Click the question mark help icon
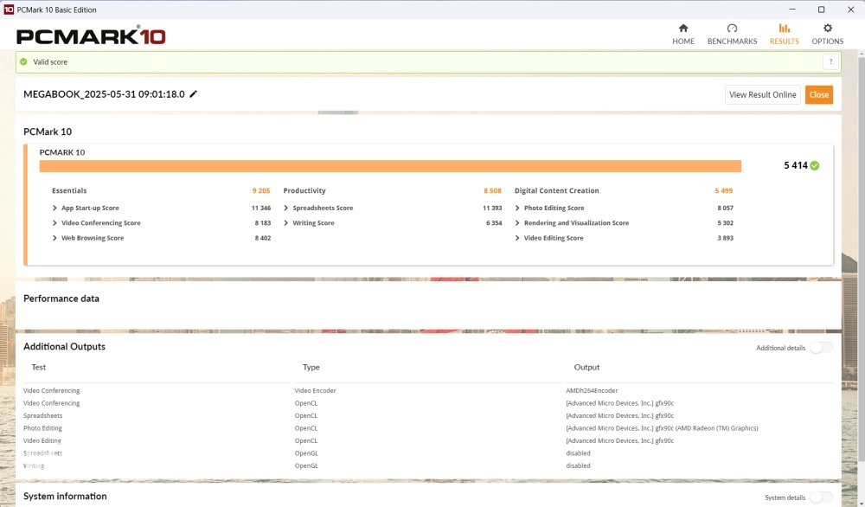This screenshot has height=507, width=865. click(x=830, y=61)
